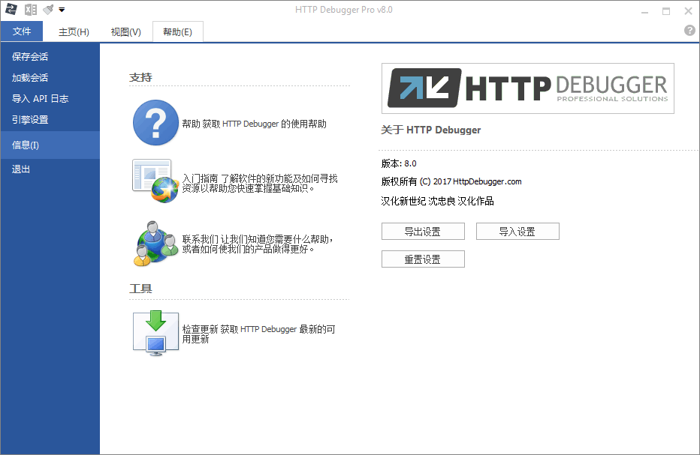Image resolution: width=700 pixels, height=455 pixels.
Task: Select 信息(I) in the sidebar
Action: coord(50,145)
